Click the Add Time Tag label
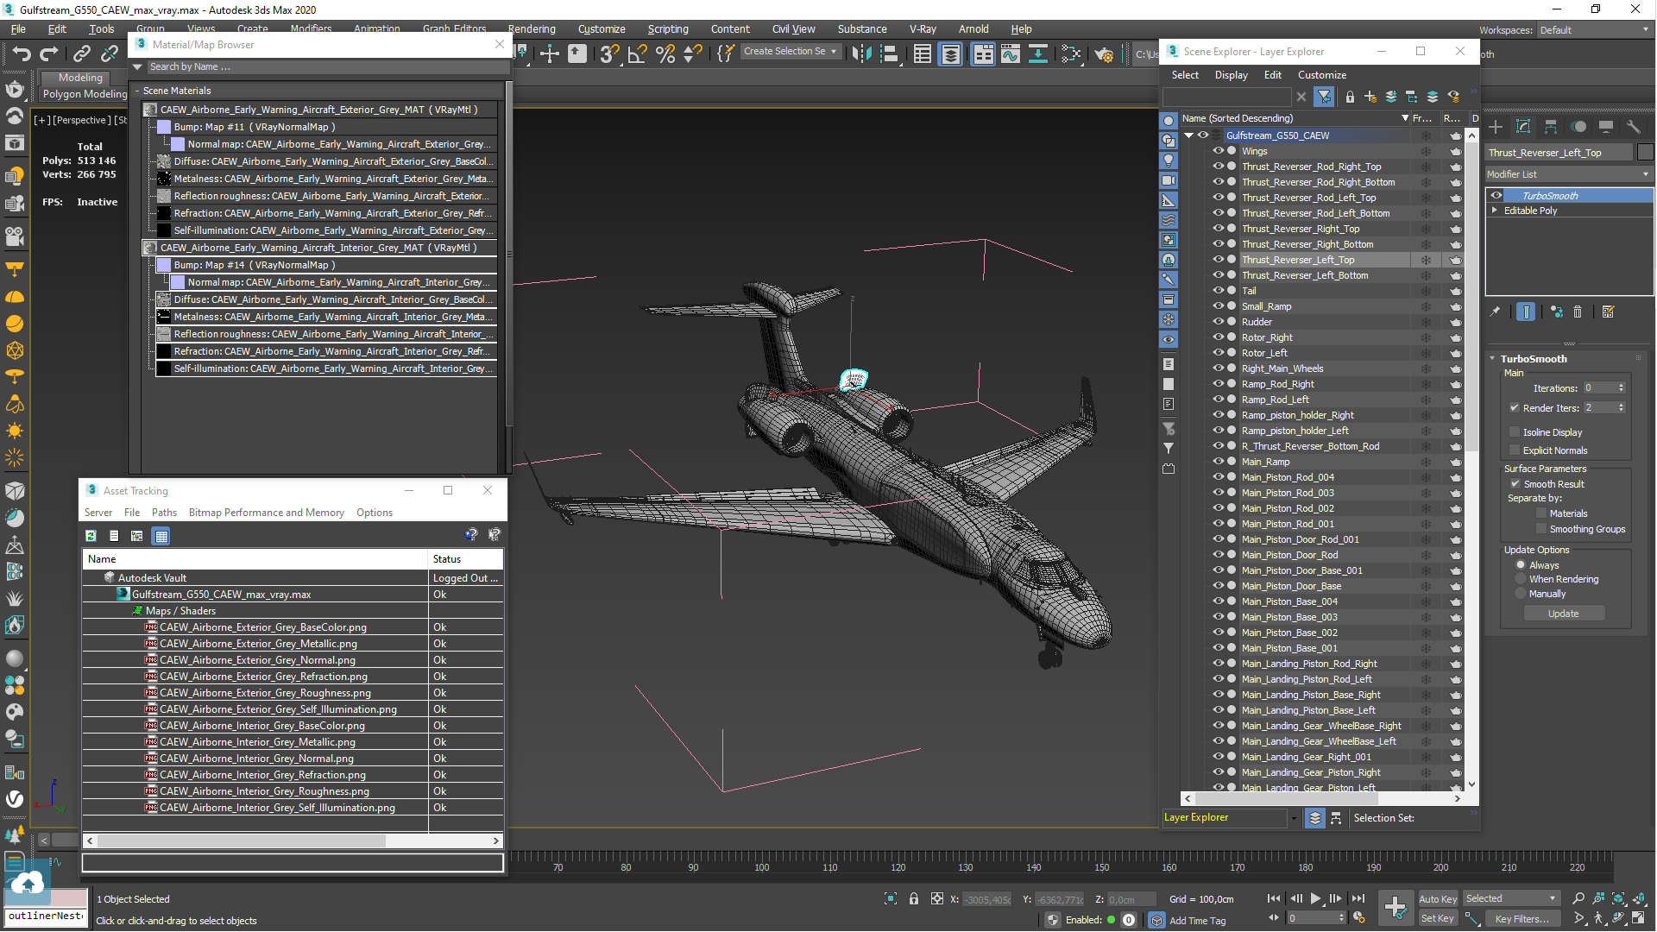 [1197, 921]
